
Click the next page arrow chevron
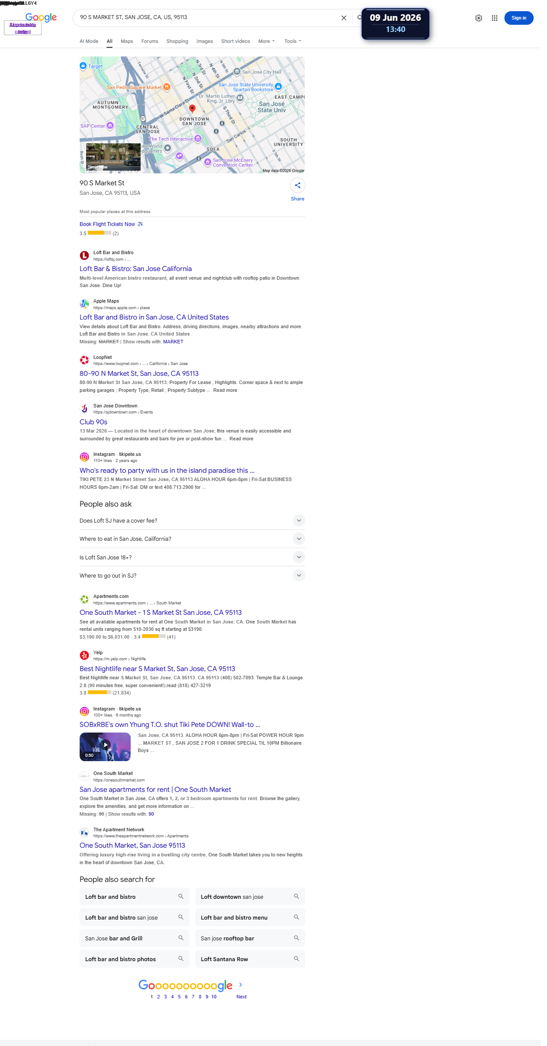[241, 985]
